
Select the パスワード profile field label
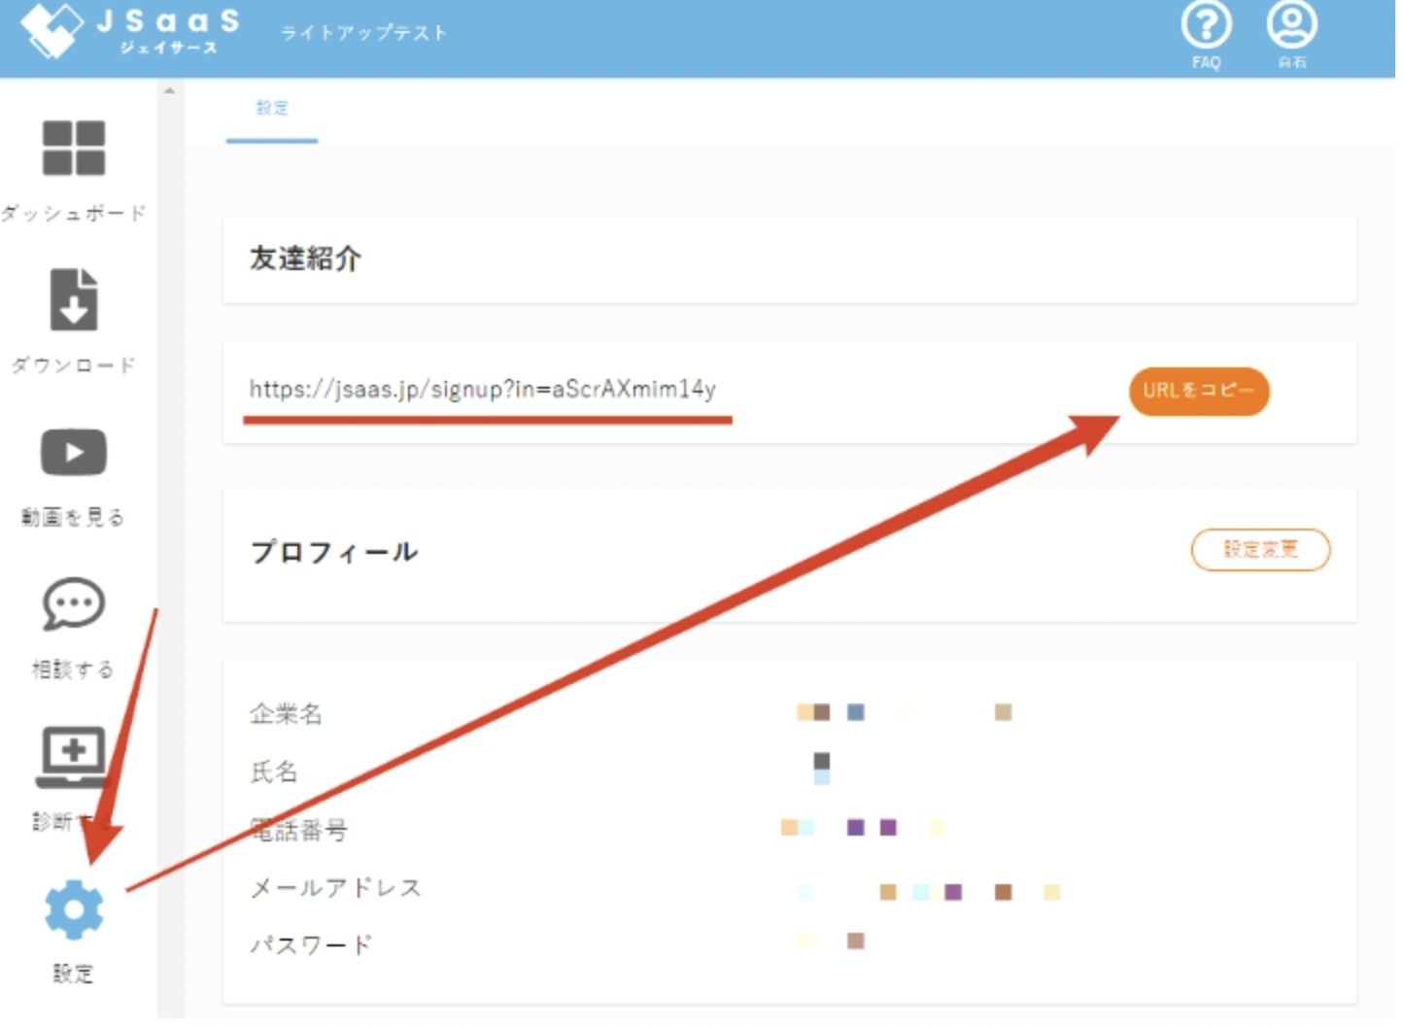pos(311,944)
